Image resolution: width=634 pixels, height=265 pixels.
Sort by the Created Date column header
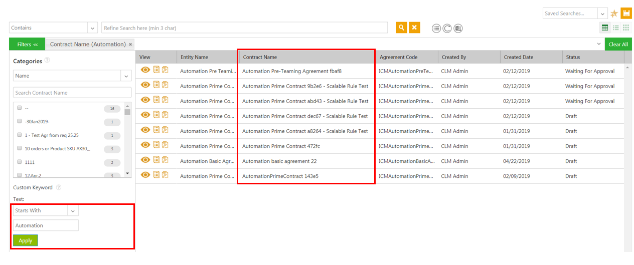519,57
